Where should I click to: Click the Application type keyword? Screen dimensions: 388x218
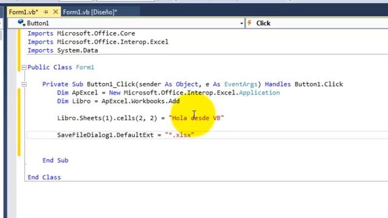click(259, 93)
